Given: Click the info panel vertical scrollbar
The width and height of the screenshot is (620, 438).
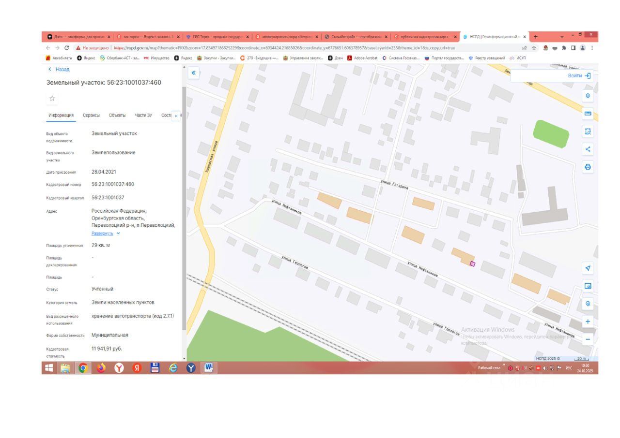Looking at the screenshot, I should tap(184, 208).
